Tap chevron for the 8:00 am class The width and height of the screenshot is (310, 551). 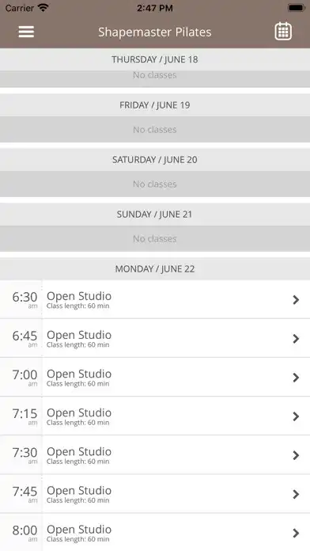[296, 533]
